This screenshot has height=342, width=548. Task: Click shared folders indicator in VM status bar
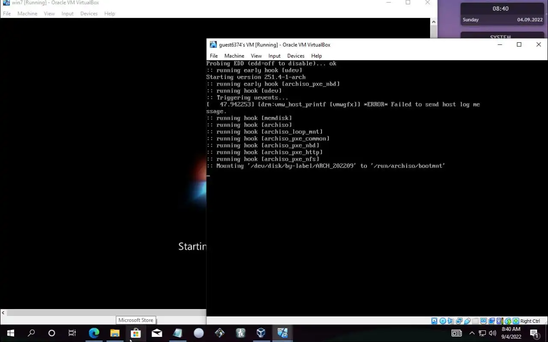click(475, 321)
